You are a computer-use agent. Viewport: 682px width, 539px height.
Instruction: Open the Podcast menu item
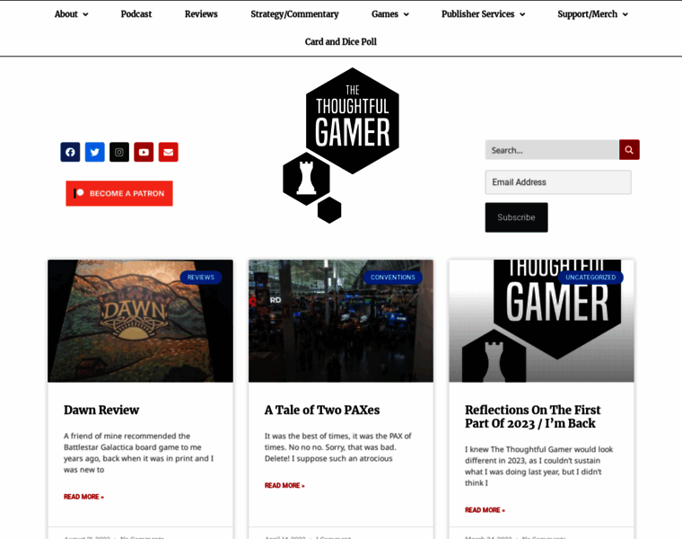[136, 14]
